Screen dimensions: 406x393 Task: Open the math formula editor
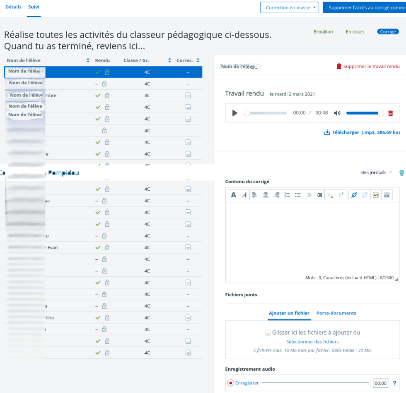[x=387, y=195]
